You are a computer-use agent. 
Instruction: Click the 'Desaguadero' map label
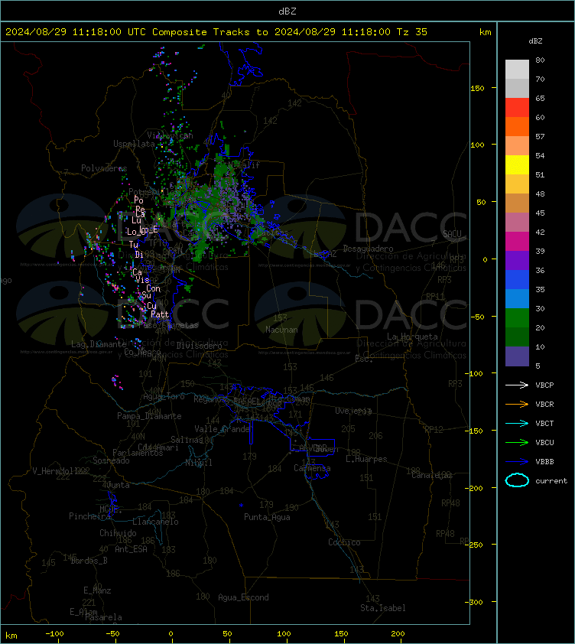tap(368, 249)
